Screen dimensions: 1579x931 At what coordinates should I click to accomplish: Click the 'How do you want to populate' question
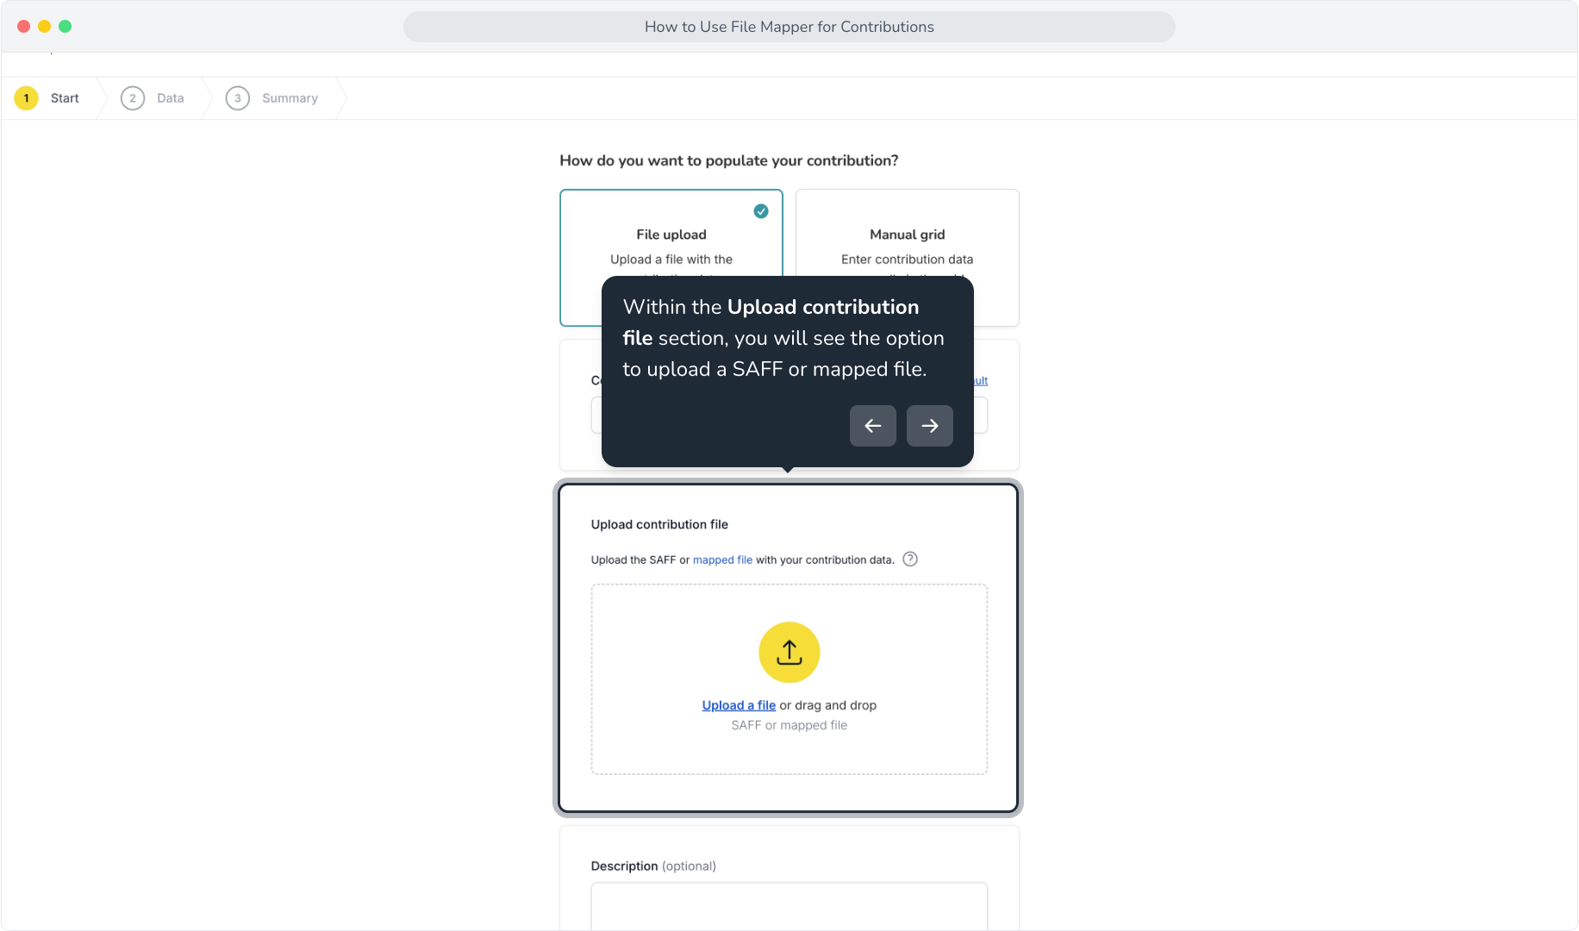click(729, 160)
